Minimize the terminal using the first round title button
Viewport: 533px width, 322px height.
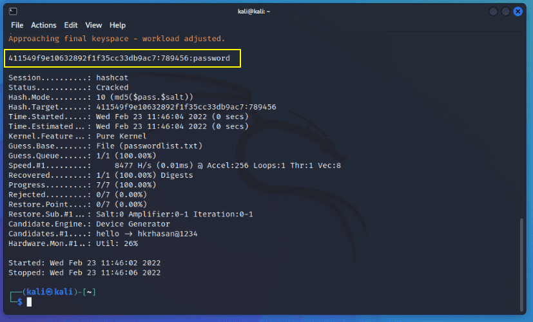click(493, 12)
